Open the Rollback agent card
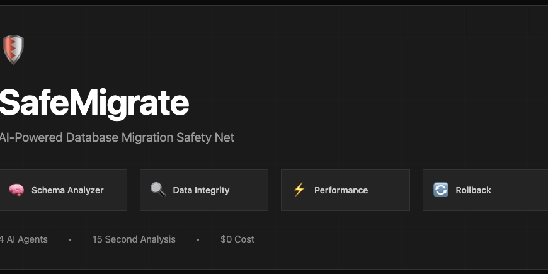 (485, 190)
